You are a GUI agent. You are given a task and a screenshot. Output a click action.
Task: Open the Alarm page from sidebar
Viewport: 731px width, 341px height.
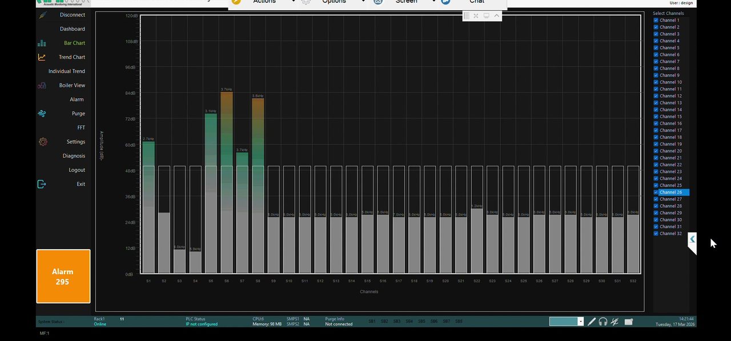click(x=77, y=99)
